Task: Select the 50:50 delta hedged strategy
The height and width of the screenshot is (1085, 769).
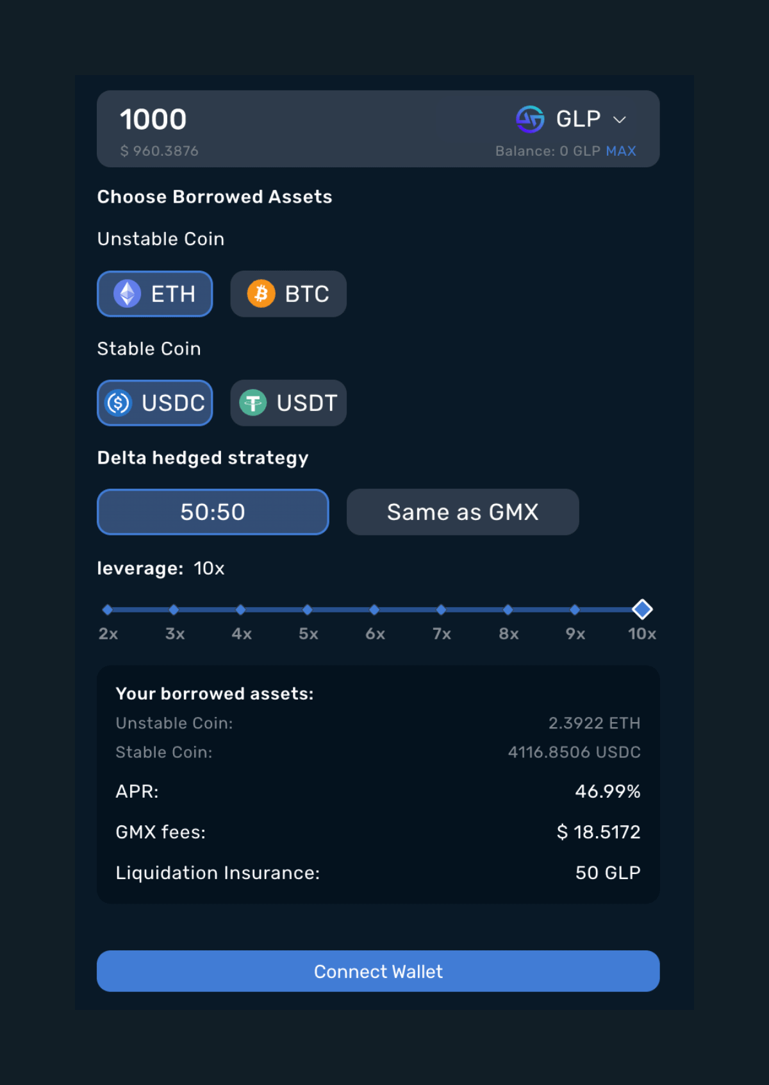Action: pyautogui.click(x=213, y=512)
